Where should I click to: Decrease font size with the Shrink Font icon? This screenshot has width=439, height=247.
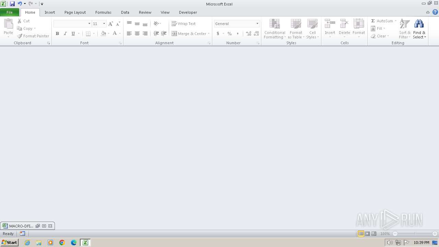[x=118, y=24]
